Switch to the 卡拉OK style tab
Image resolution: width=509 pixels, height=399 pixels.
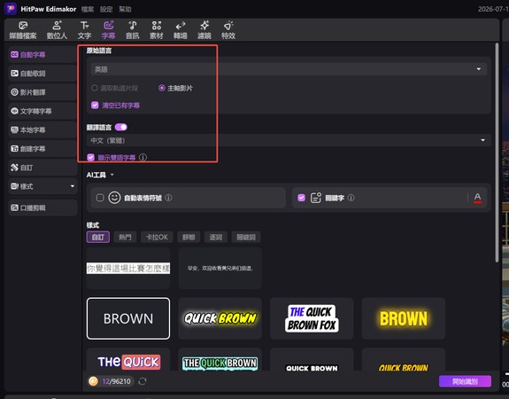[157, 237]
